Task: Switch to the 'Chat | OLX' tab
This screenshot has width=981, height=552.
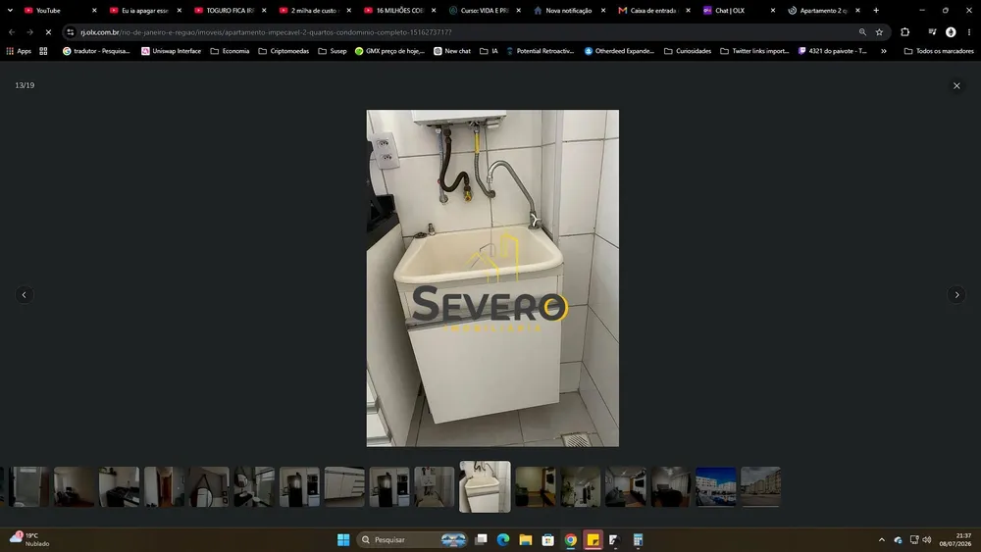Action: 732,10
